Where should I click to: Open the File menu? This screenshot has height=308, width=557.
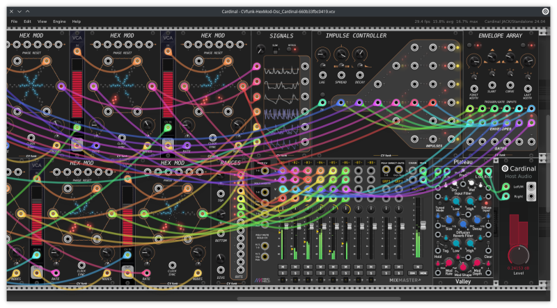click(x=14, y=22)
